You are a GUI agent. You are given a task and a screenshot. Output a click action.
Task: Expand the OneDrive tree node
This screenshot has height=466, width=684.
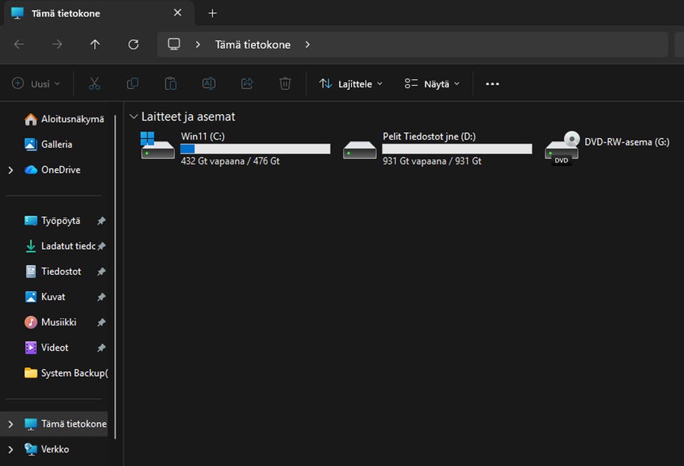coord(11,170)
